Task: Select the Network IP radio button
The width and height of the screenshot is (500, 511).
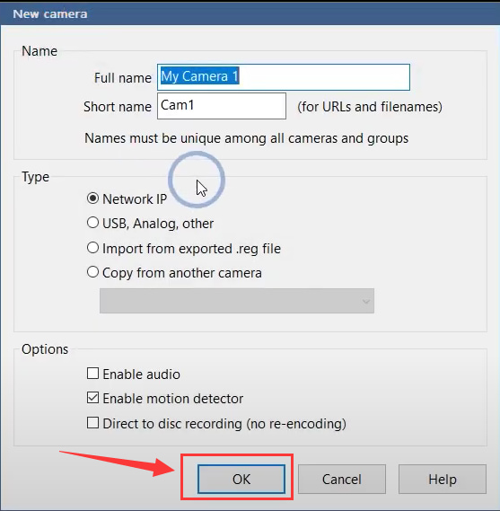Action: coord(92,198)
